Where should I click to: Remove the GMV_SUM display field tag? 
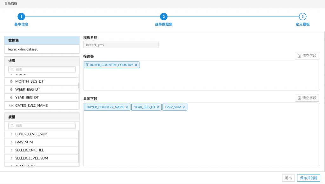point(183,107)
